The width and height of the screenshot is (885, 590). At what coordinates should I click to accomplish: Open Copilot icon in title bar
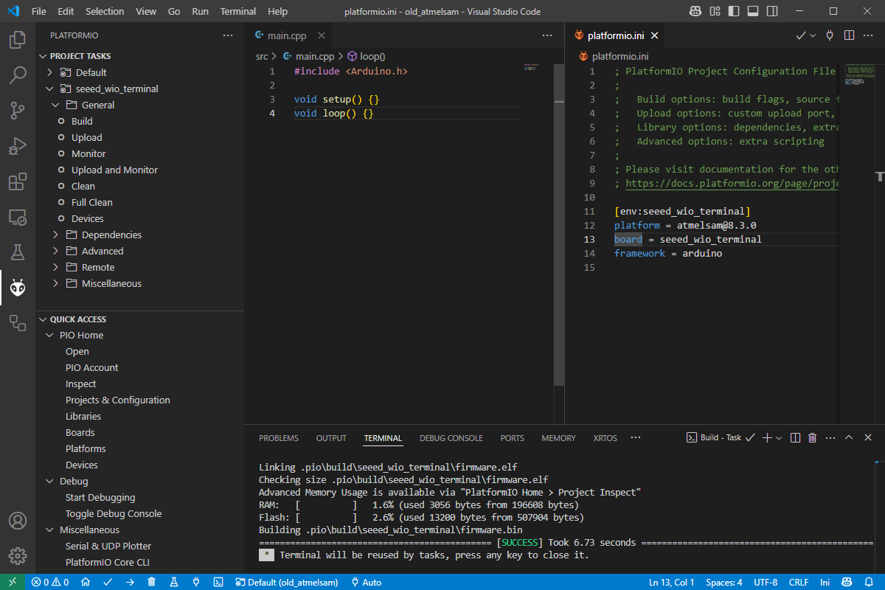[695, 11]
